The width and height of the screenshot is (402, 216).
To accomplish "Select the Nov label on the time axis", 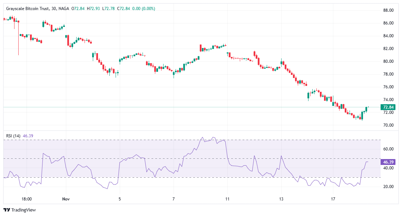I will (66, 199).
